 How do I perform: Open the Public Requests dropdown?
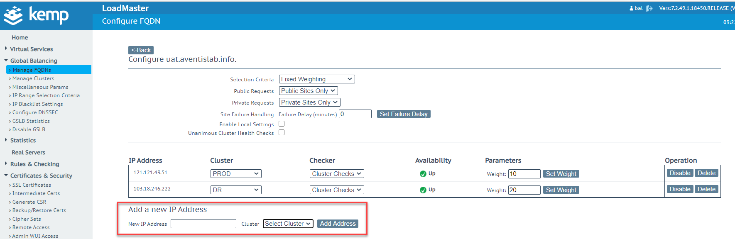308,91
